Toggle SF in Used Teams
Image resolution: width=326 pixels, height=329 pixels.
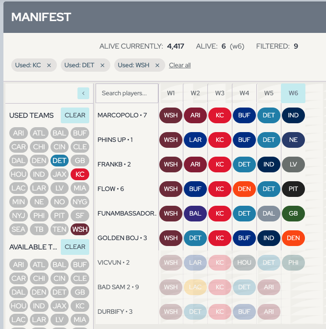point(80,216)
